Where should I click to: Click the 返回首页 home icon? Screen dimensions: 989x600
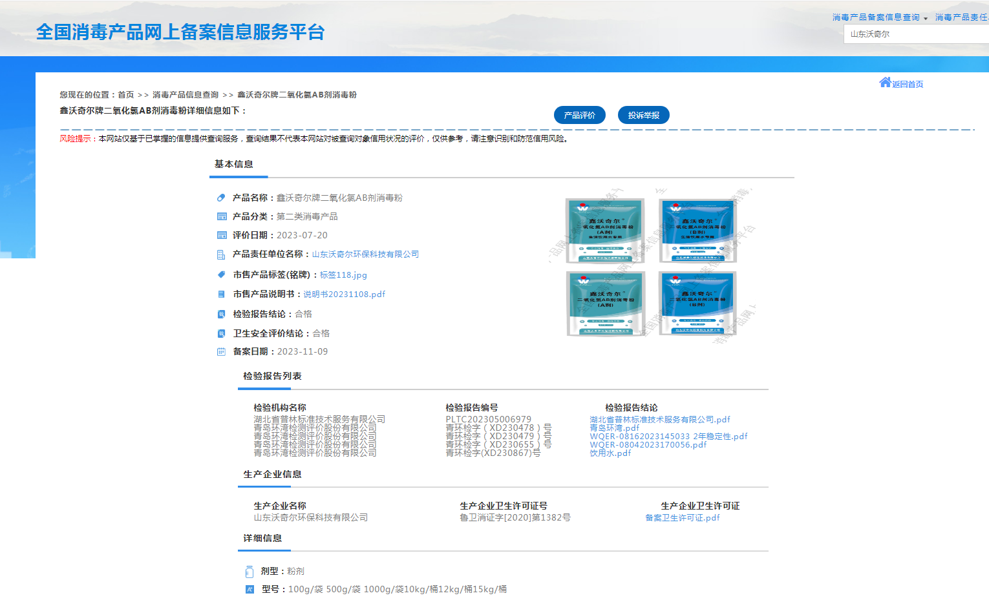click(886, 81)
